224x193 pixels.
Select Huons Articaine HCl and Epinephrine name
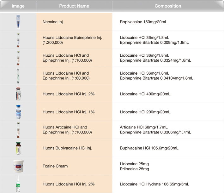(x=67, y=130)
